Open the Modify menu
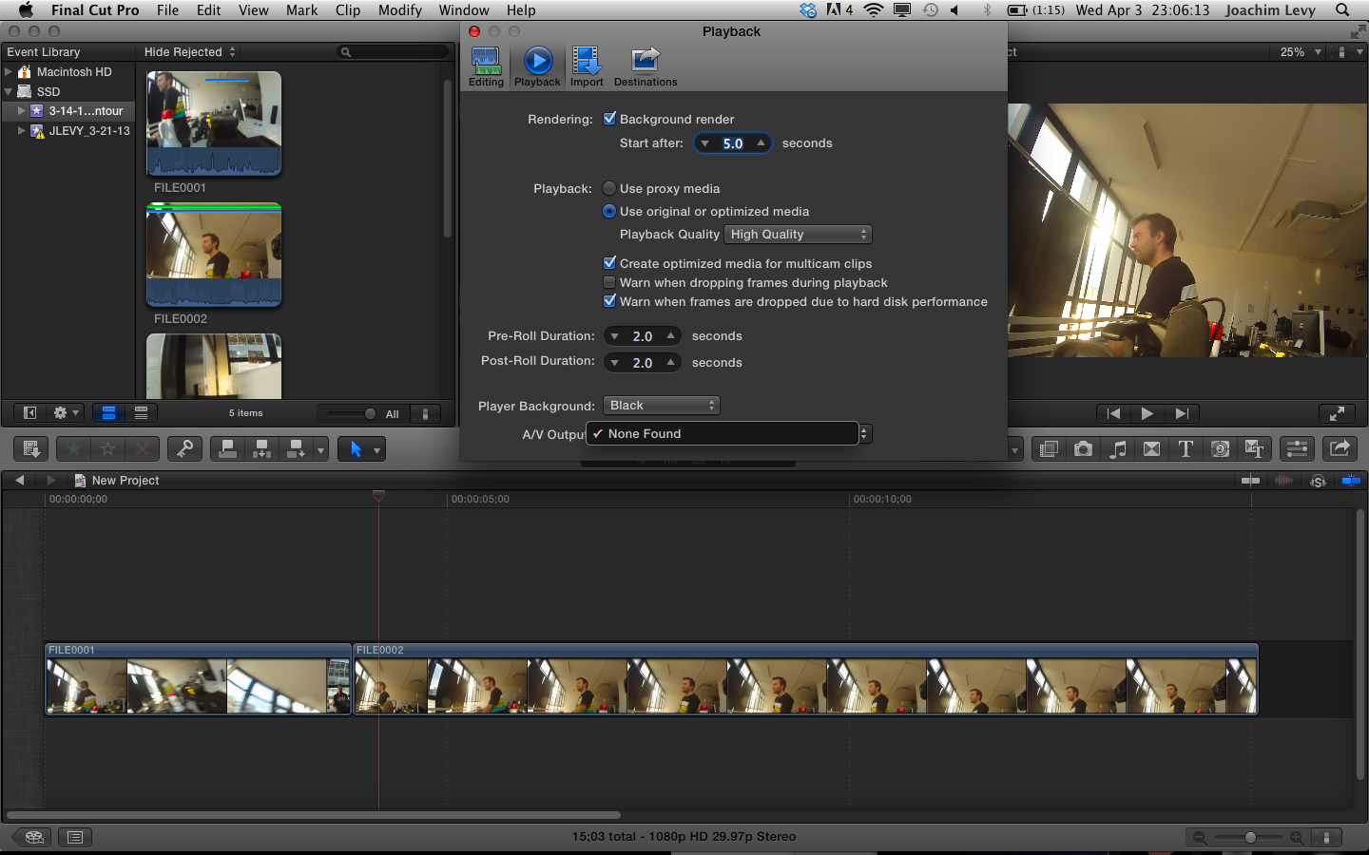 [400, 10]
